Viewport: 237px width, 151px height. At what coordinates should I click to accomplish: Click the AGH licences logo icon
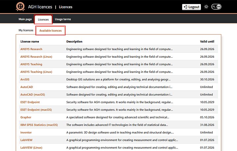pyautogui.click(x=20, y=7)
